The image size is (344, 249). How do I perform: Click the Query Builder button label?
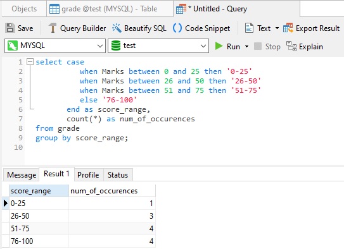point(83,28)
